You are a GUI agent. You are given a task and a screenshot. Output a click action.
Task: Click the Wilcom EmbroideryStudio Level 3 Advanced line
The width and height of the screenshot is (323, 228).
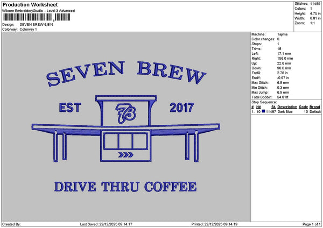(x=39, y=11)
